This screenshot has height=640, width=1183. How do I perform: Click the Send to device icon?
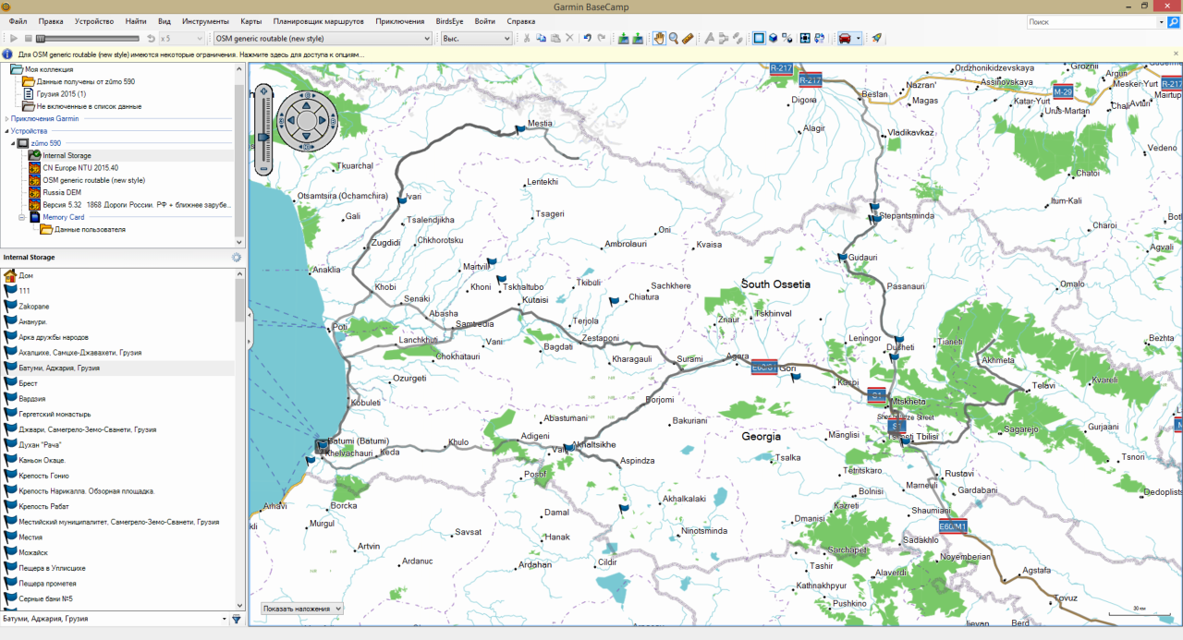coord(624,38)
